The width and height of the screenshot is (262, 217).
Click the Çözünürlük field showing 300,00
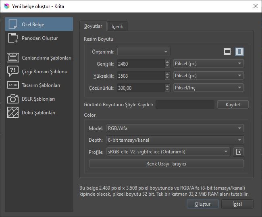tap(141, 88)
